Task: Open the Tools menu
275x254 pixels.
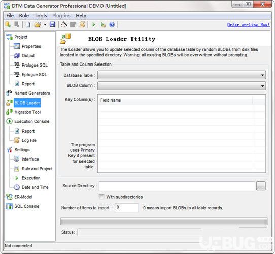Action: [41, 16]
